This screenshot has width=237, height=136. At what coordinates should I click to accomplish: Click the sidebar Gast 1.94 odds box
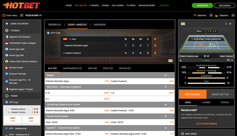point(31,119)
